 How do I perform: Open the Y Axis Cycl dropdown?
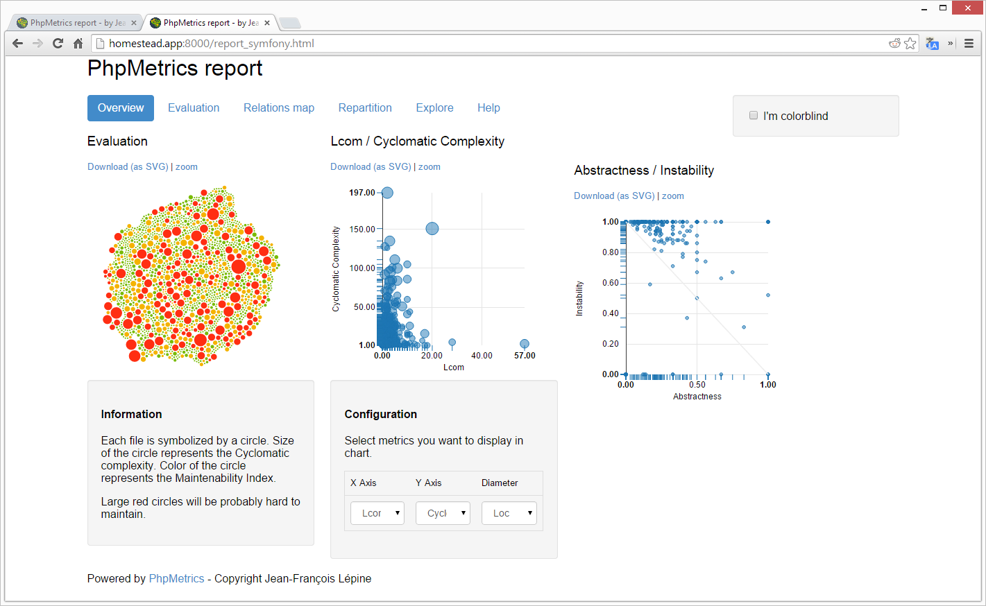tap(443, 512)
